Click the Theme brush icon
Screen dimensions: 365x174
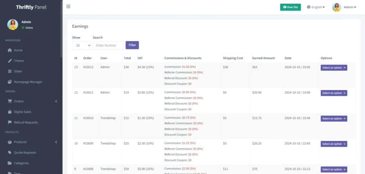tap(10, 61)
